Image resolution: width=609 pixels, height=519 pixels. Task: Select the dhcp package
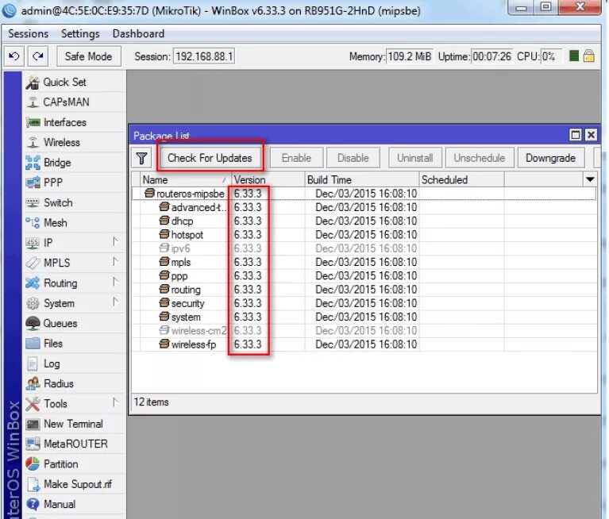coord(364,221)
